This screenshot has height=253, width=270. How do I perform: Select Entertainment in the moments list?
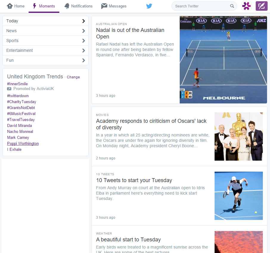(x=46, y=50)
